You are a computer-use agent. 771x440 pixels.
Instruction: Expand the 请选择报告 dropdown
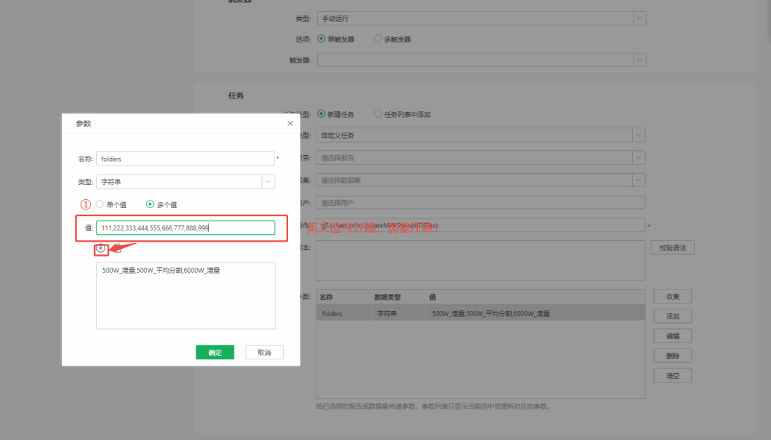pos(639,157)
